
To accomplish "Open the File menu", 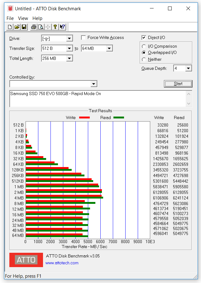I will pos(10,18).
